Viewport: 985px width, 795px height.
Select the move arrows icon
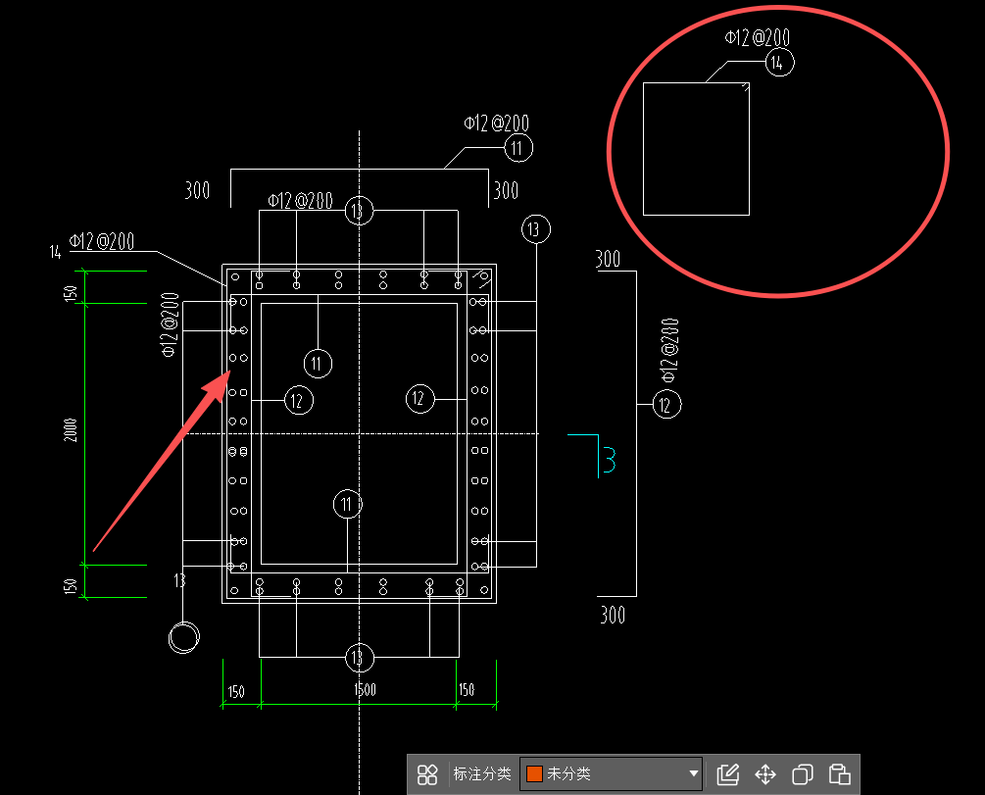pos(765,774)
